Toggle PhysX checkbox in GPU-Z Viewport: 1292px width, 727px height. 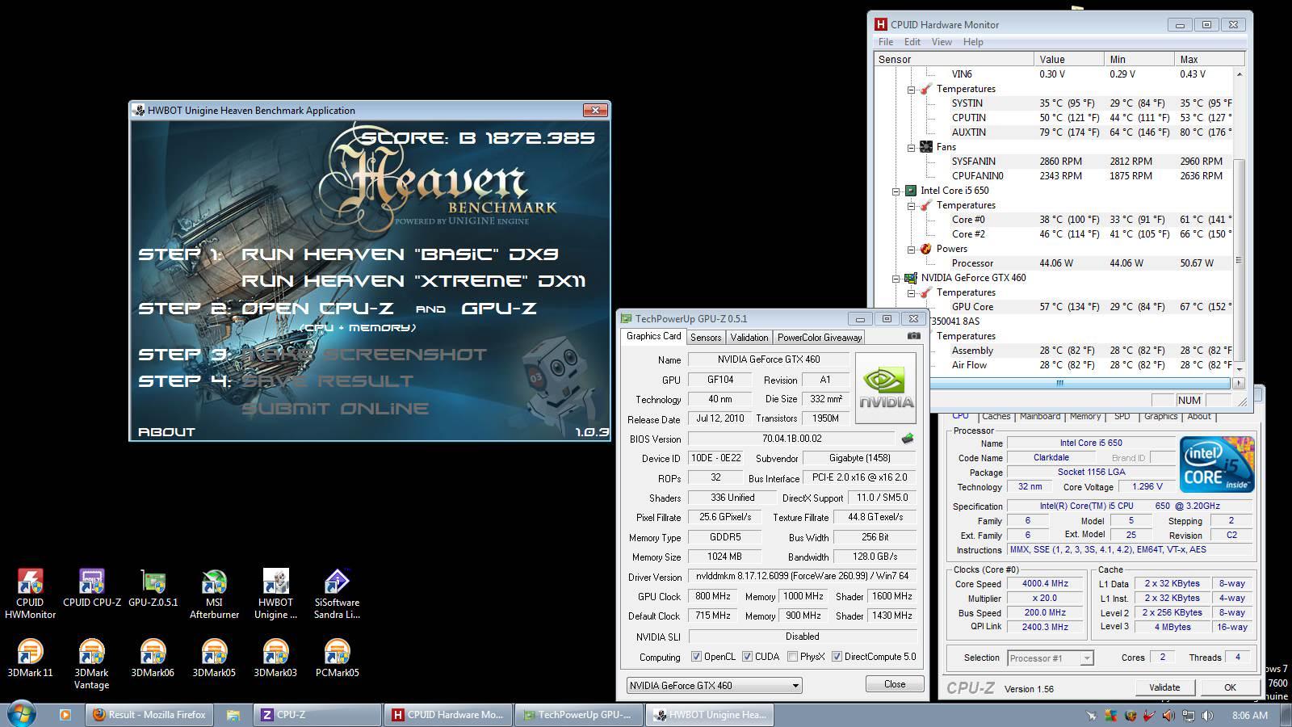pos(792,657)
